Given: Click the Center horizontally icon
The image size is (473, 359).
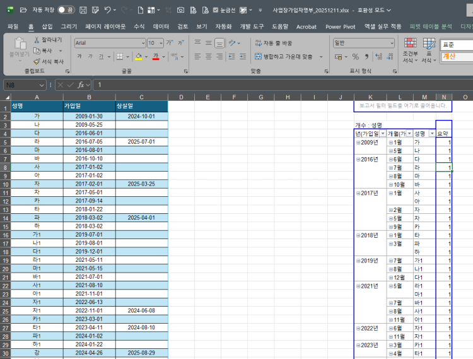Looking at the screenshot, I should pyautogui.click(x=209, y=56).
